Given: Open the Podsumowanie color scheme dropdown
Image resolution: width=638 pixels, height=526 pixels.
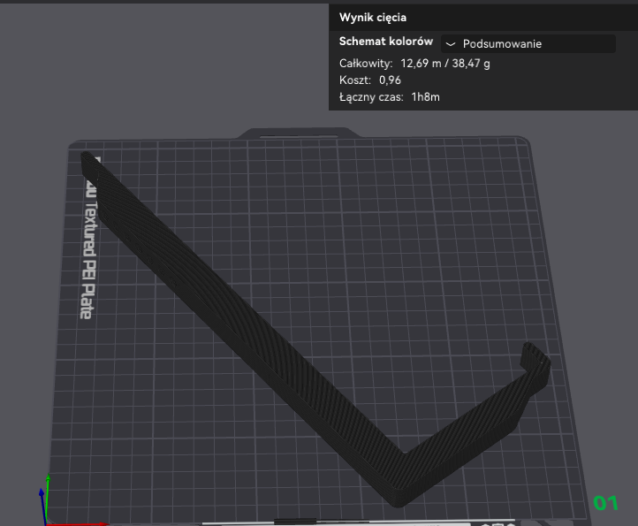Looking at the screenshot, I should pyautogui.click(x=528, y=43).
